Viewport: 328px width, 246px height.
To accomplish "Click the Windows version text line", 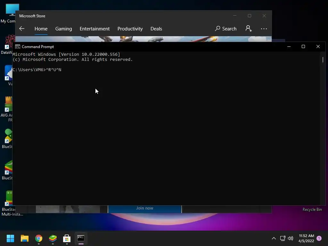I will pos(66,54).
